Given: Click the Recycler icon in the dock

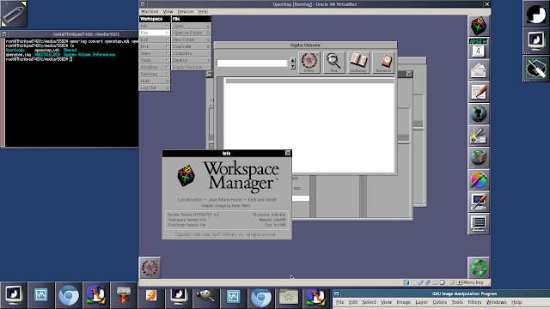Looking at the screenshot, I should [x=479, y=268].
